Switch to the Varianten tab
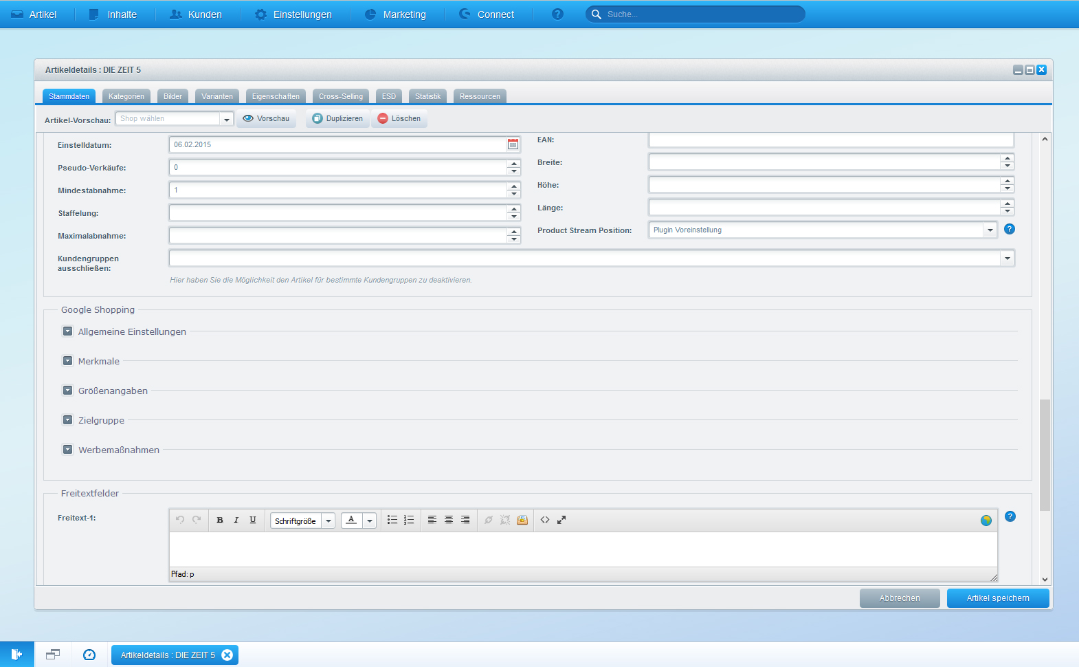 217,96
